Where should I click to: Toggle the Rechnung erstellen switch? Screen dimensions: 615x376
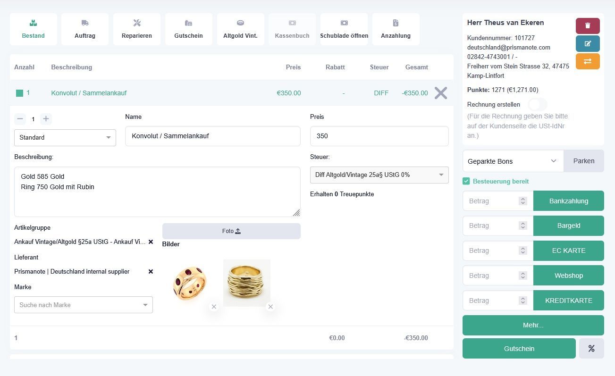[x=537, y=104]
